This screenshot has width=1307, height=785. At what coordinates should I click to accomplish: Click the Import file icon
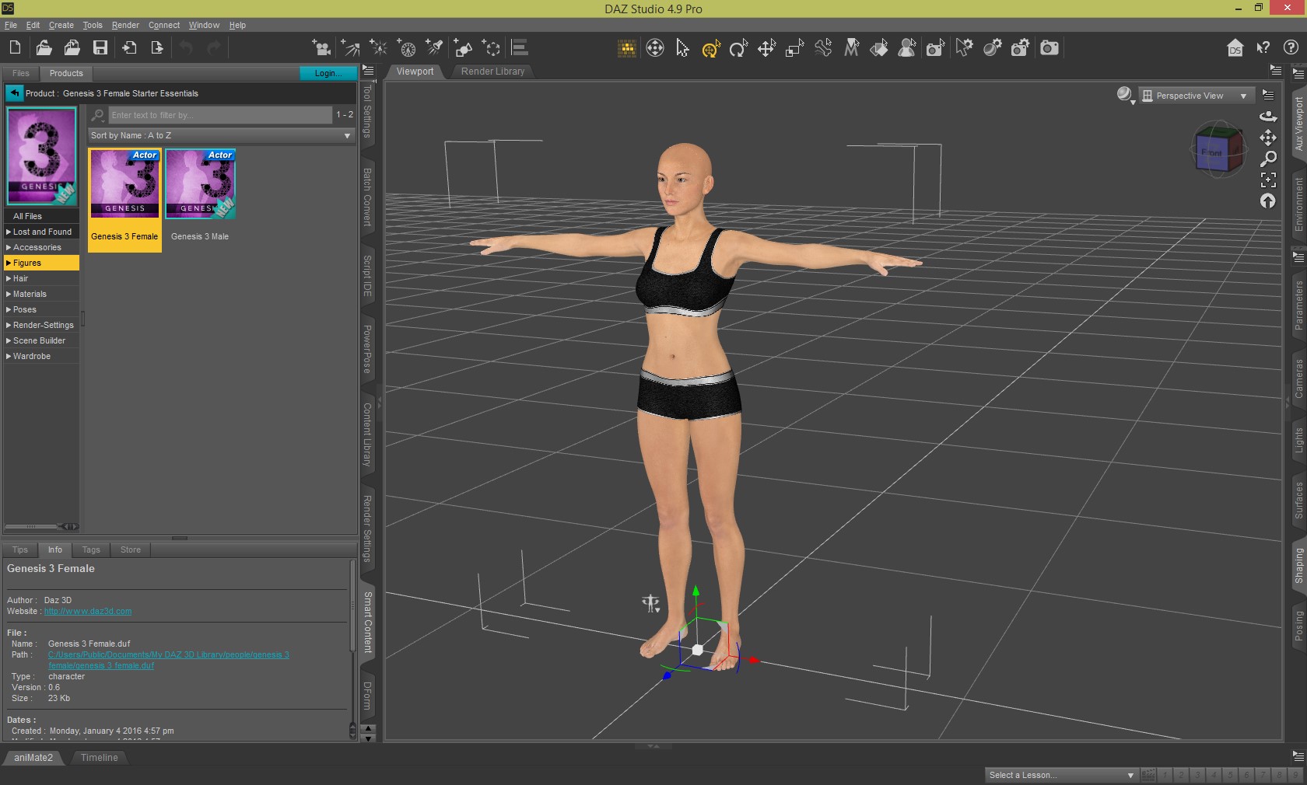pos(129,47)
